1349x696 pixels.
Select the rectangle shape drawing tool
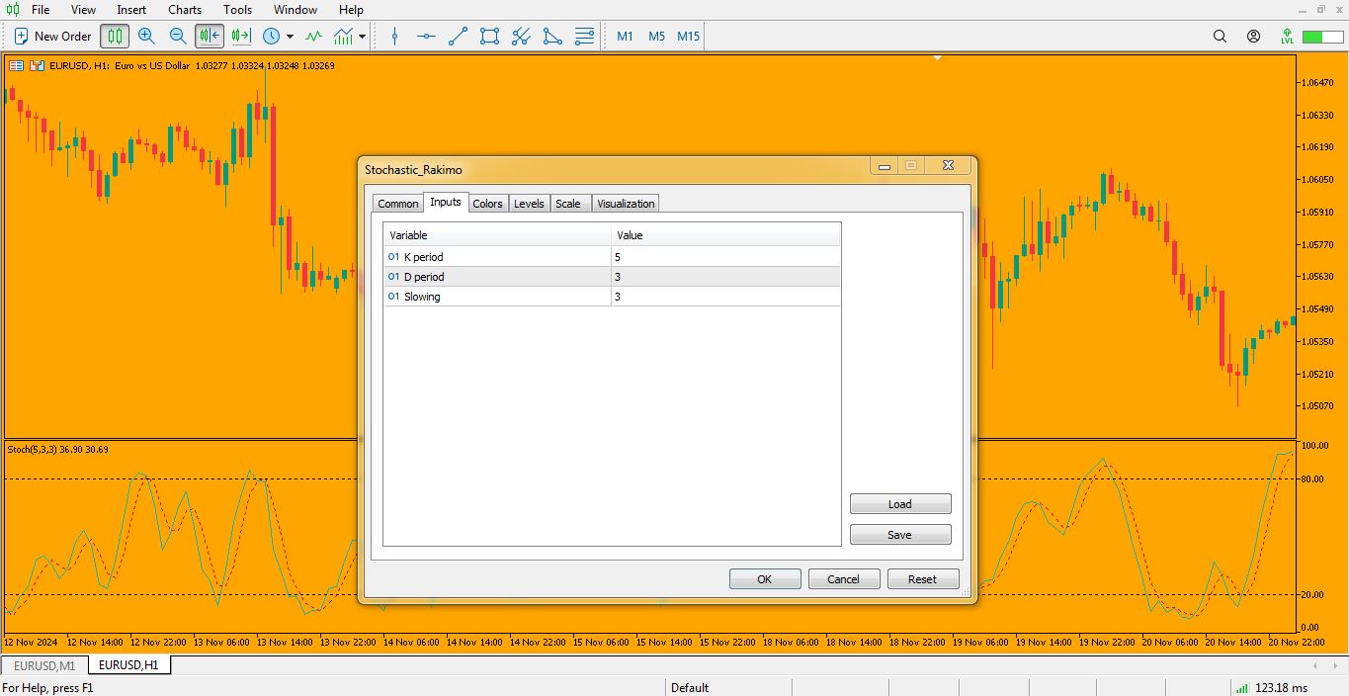point(489,37)
